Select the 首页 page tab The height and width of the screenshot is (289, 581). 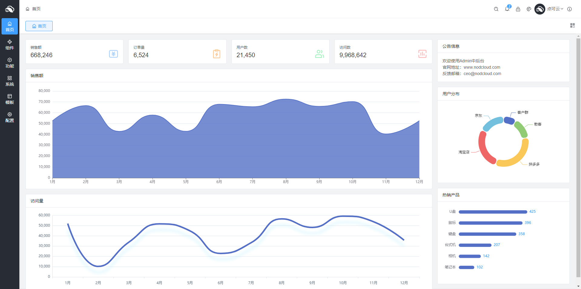point(39,26)
